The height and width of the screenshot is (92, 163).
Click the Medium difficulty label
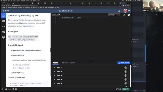pos(12,16)
